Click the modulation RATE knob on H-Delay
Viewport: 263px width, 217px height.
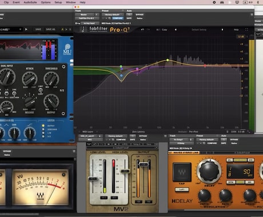coord(225,196)
